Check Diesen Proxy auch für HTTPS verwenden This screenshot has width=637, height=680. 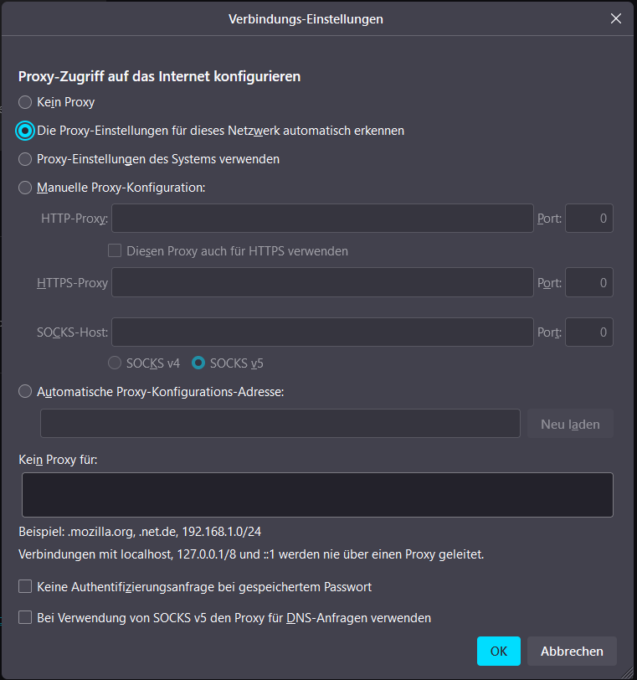[x=116, y=250]
